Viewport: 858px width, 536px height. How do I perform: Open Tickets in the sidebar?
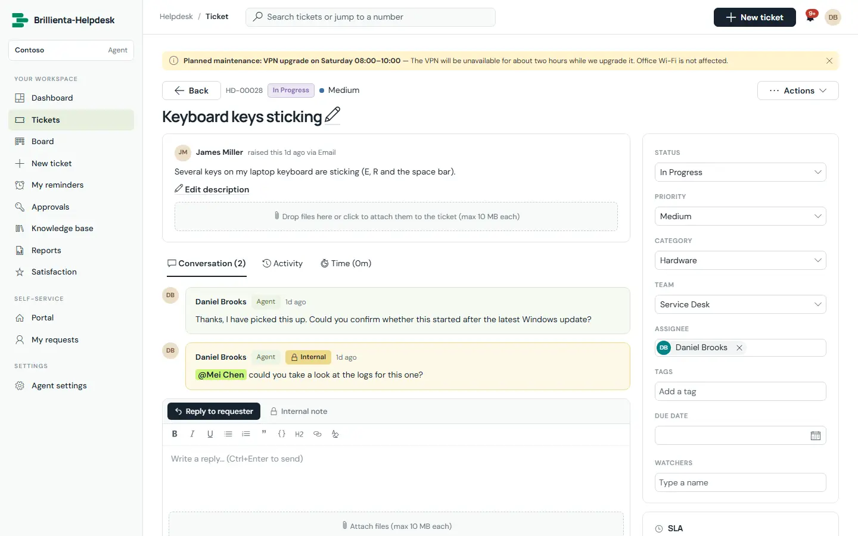(x=71, y=120)
